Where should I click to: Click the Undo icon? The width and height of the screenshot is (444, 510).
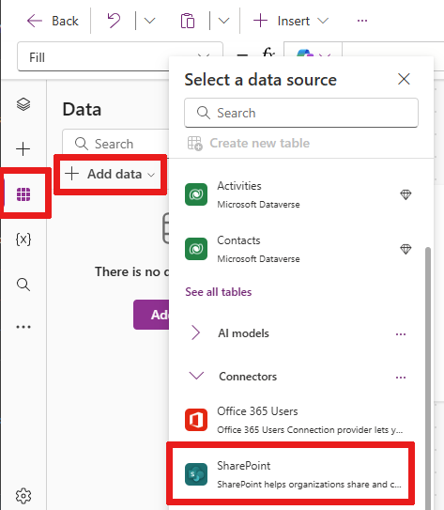tap(114, 21)
